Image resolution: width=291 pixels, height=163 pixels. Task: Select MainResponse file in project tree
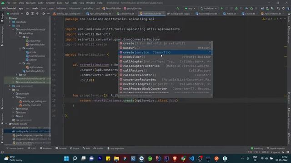[35, 56]
